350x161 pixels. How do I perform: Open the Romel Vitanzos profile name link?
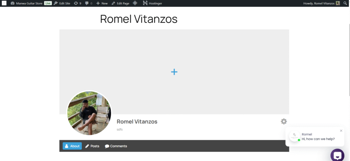click(137, 122)
